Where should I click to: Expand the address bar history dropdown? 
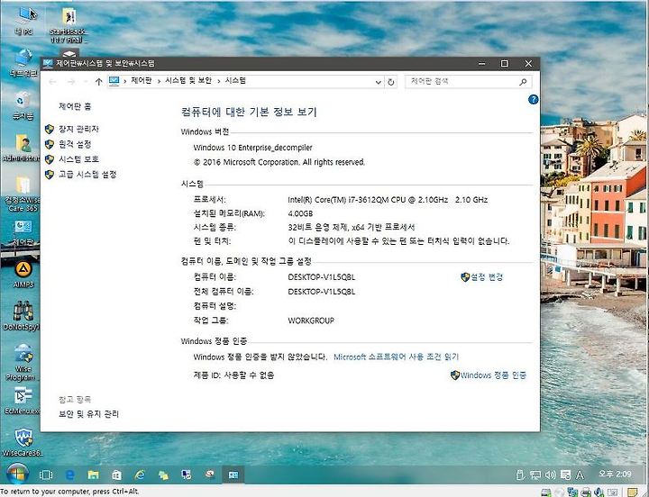[x=378, y=82]
